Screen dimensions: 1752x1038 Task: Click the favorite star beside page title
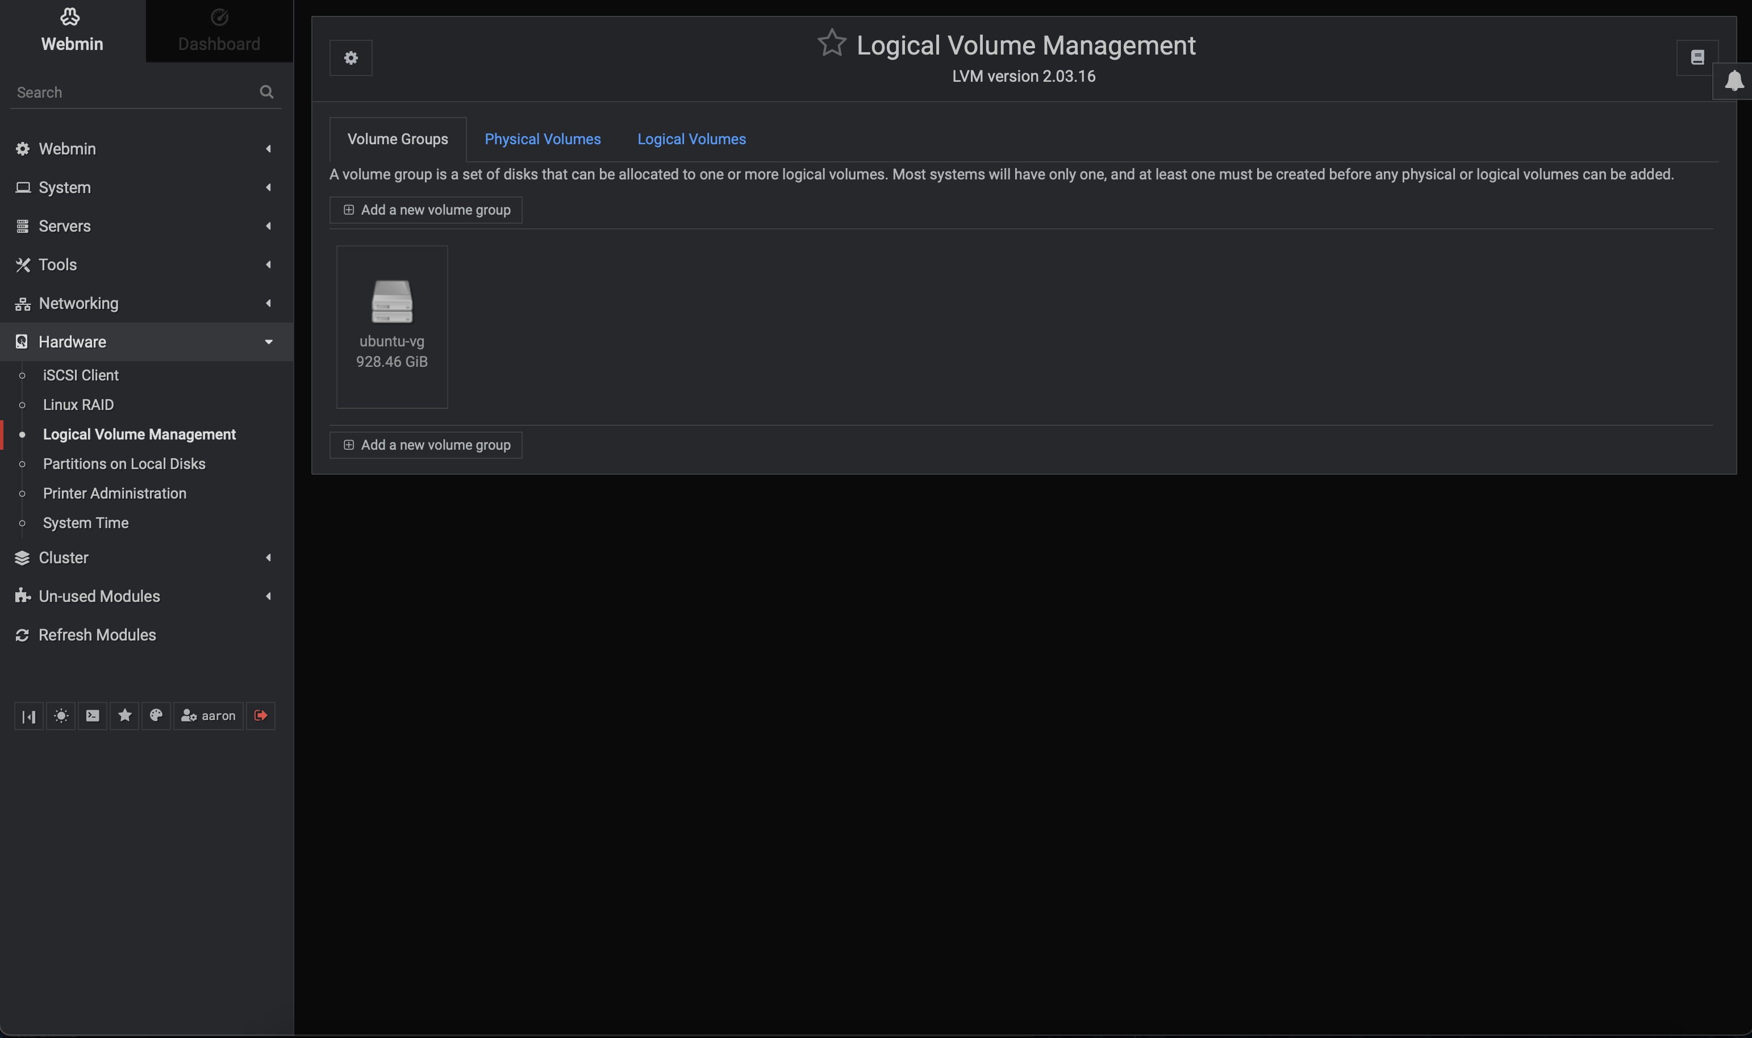[831, 43]
